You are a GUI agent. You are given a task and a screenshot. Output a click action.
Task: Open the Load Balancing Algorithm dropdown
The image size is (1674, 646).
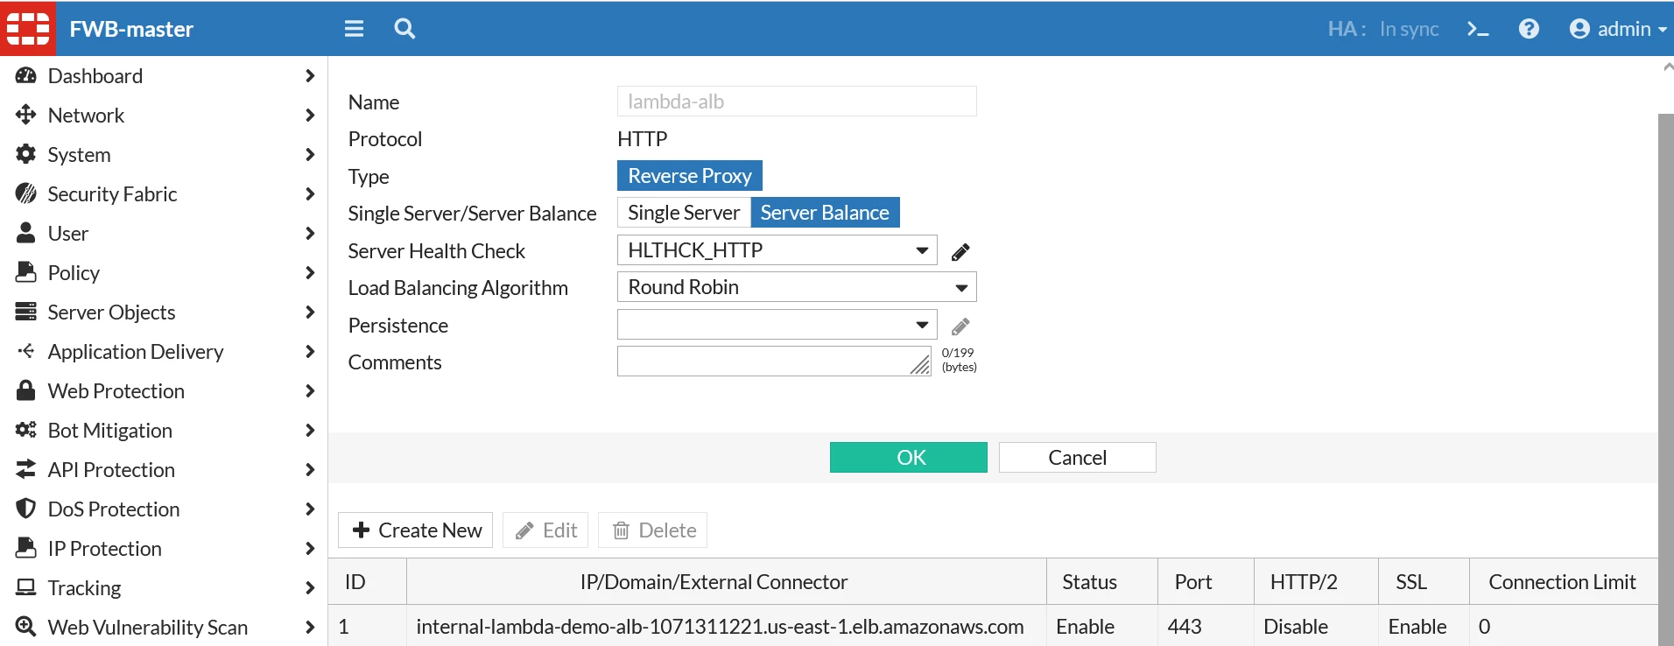pyautogui.click(x=797, y=287)
